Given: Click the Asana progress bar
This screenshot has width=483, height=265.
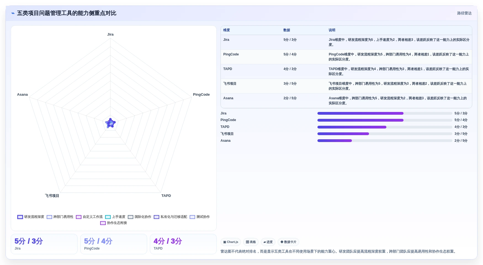Looking at the screenshot, I should click(x=385, y=141).
